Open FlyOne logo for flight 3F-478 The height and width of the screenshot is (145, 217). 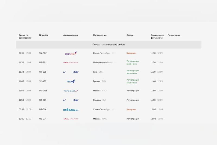click(x=71, y=81)
